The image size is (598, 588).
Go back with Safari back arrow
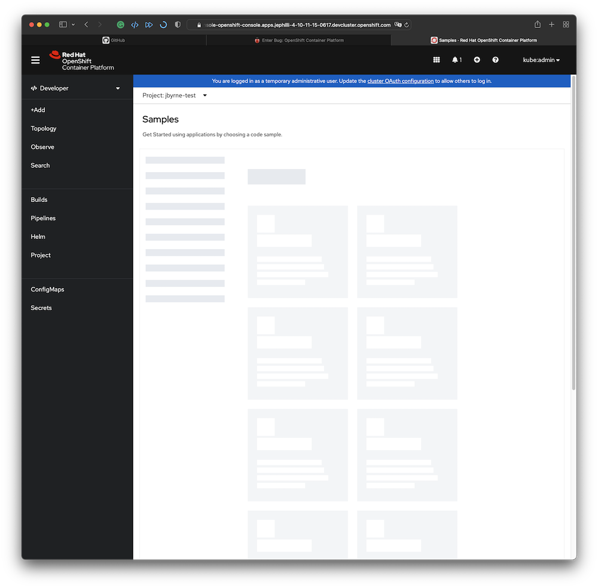click(x=86, y=24)
